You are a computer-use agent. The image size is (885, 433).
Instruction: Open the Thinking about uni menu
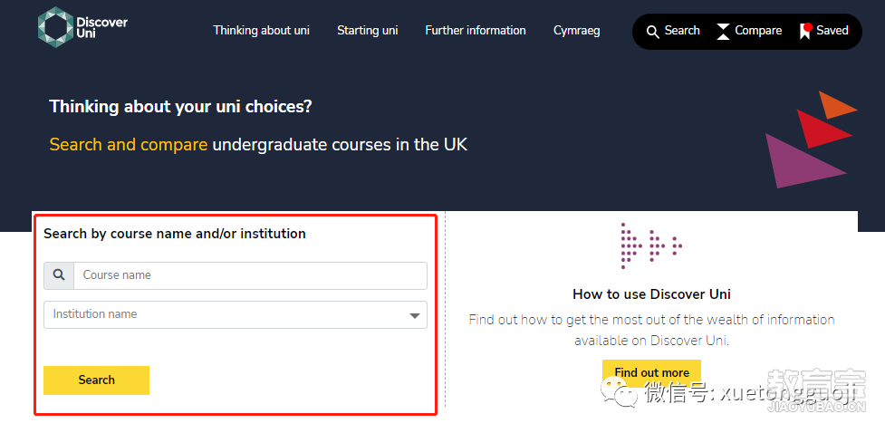[261, 31]
